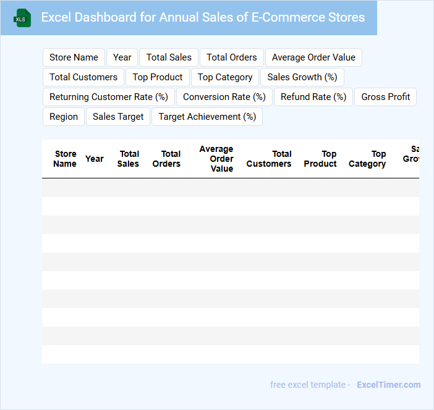The width and height of the screenshot is (434, 410).
Task: Choose the Refund Rate (%) tag
Action: click(x=313, y=97)
